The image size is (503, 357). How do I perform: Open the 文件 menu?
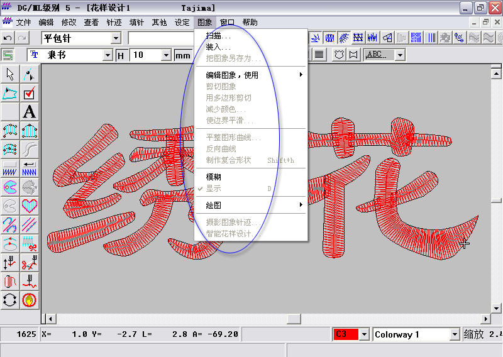click(23, 22)
